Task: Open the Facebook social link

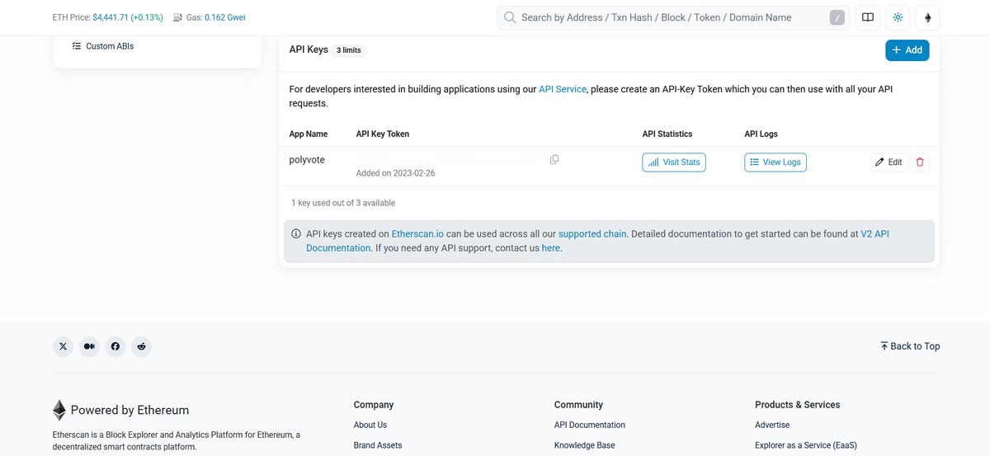Action: click(115, 346)
